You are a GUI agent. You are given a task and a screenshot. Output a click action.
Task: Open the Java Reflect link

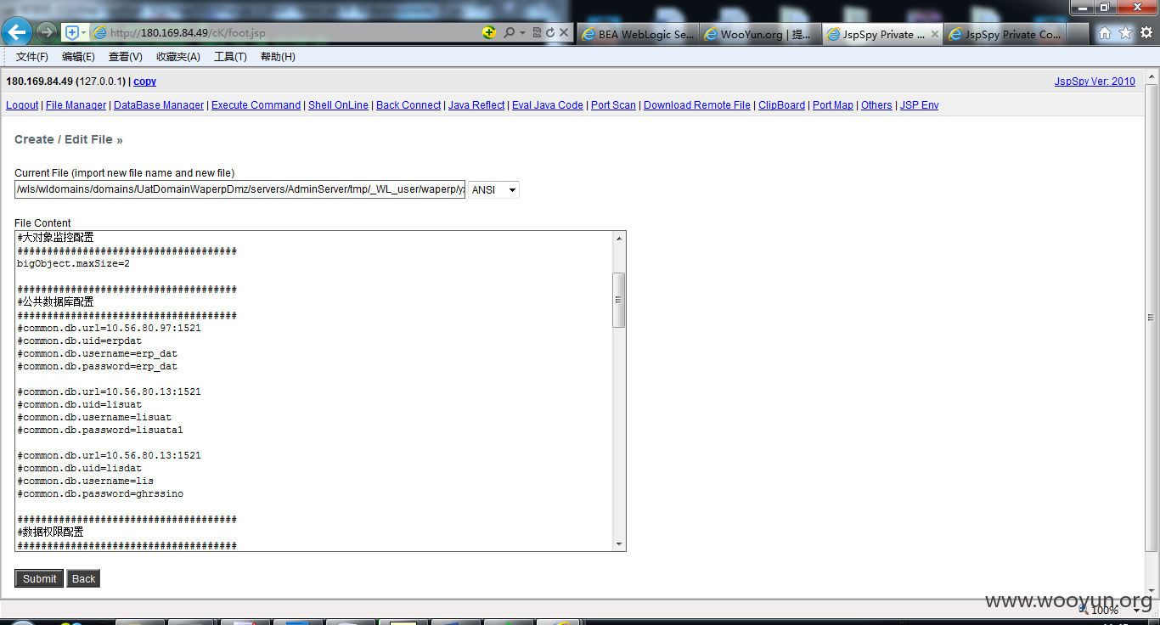(x=476, y=105)
